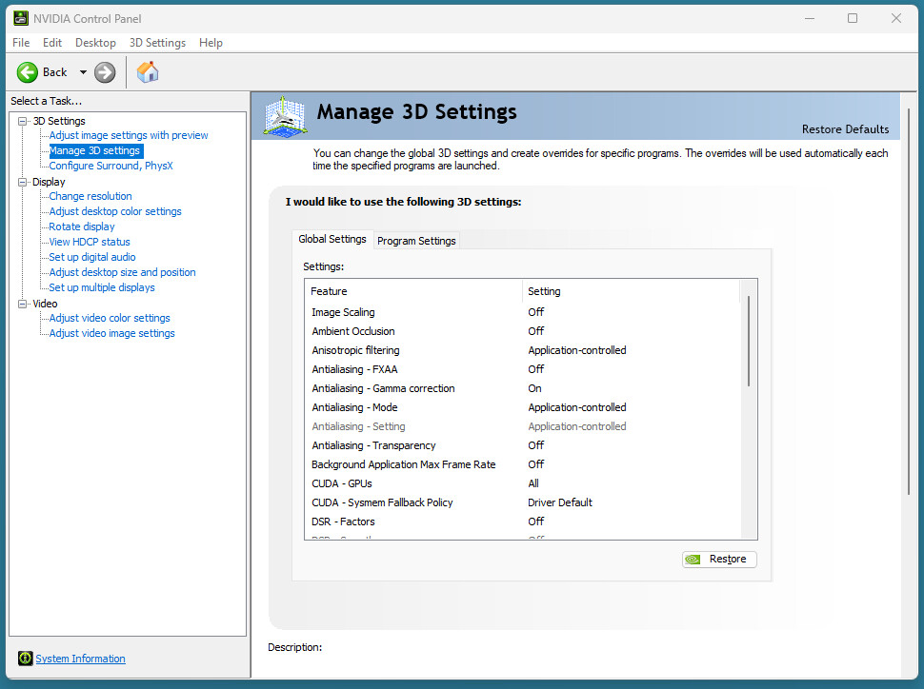Collapse the Video tree node
924x689 pixels.
[23, 304]
